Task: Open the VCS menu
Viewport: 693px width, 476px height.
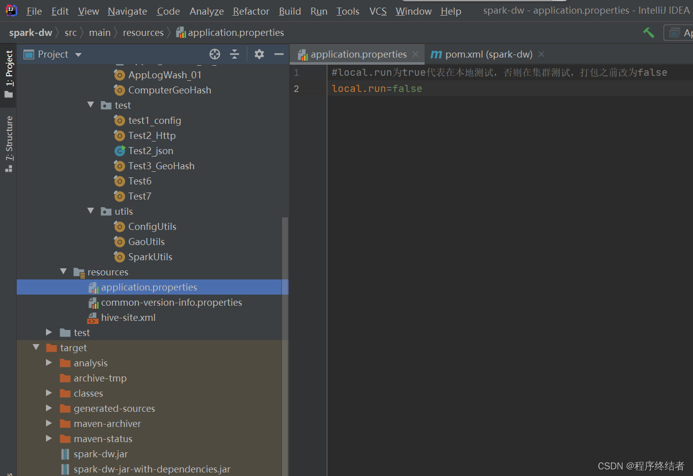Action: point(378,11)
